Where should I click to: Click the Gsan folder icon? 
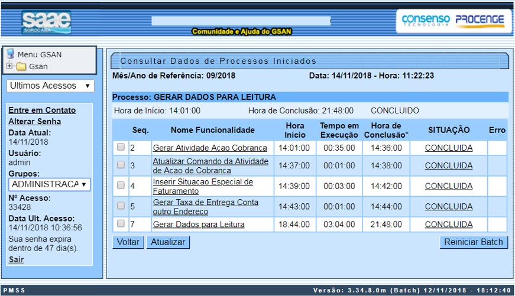click(x=21, y=67)
